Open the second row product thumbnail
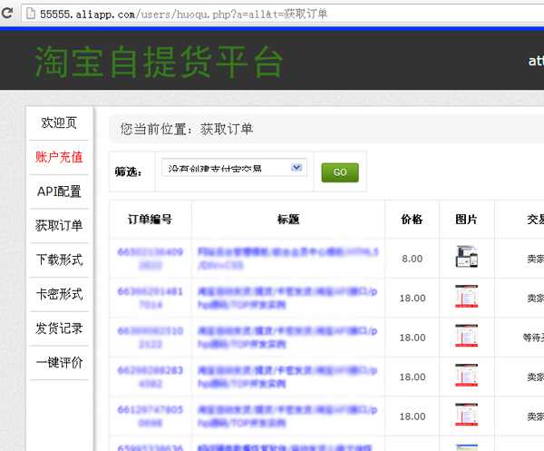 click(x=467, y=296)
